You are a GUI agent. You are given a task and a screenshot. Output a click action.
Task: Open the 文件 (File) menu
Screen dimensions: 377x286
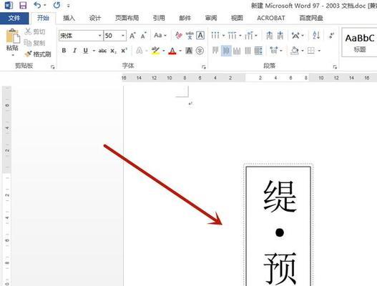click(x=14, y=18)
